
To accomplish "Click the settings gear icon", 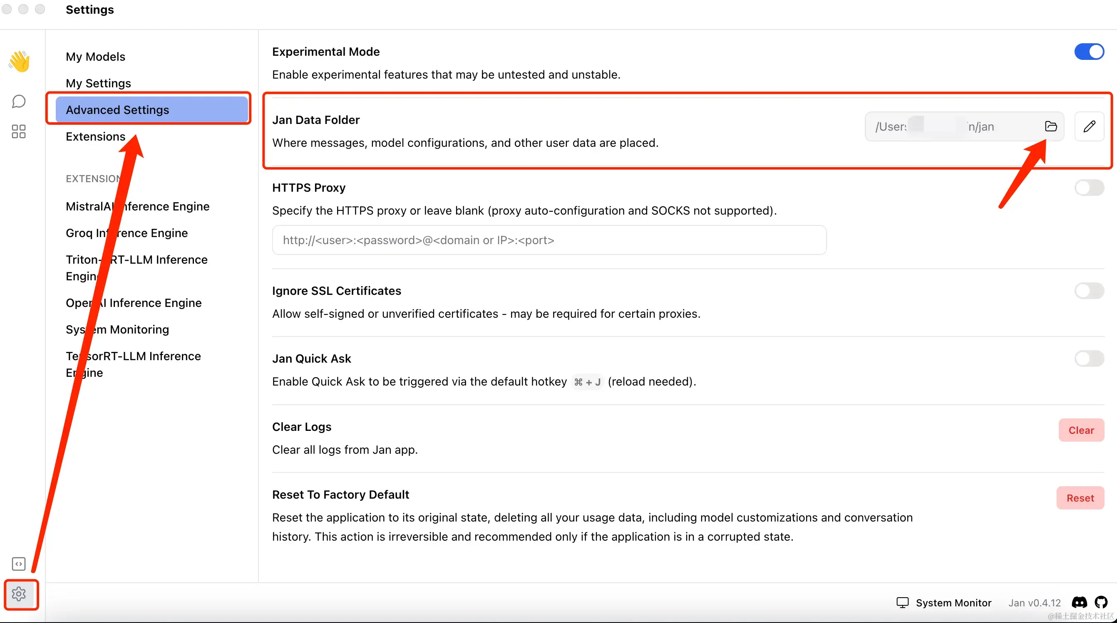I will pyautogui.click(x=19, y=594).
